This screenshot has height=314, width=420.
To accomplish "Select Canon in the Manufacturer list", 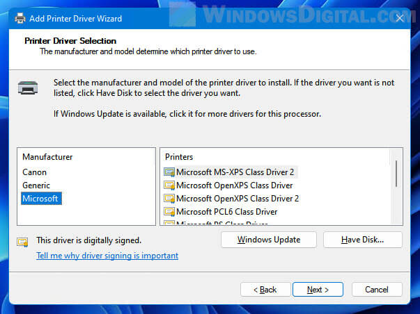I will click(34, 172).
